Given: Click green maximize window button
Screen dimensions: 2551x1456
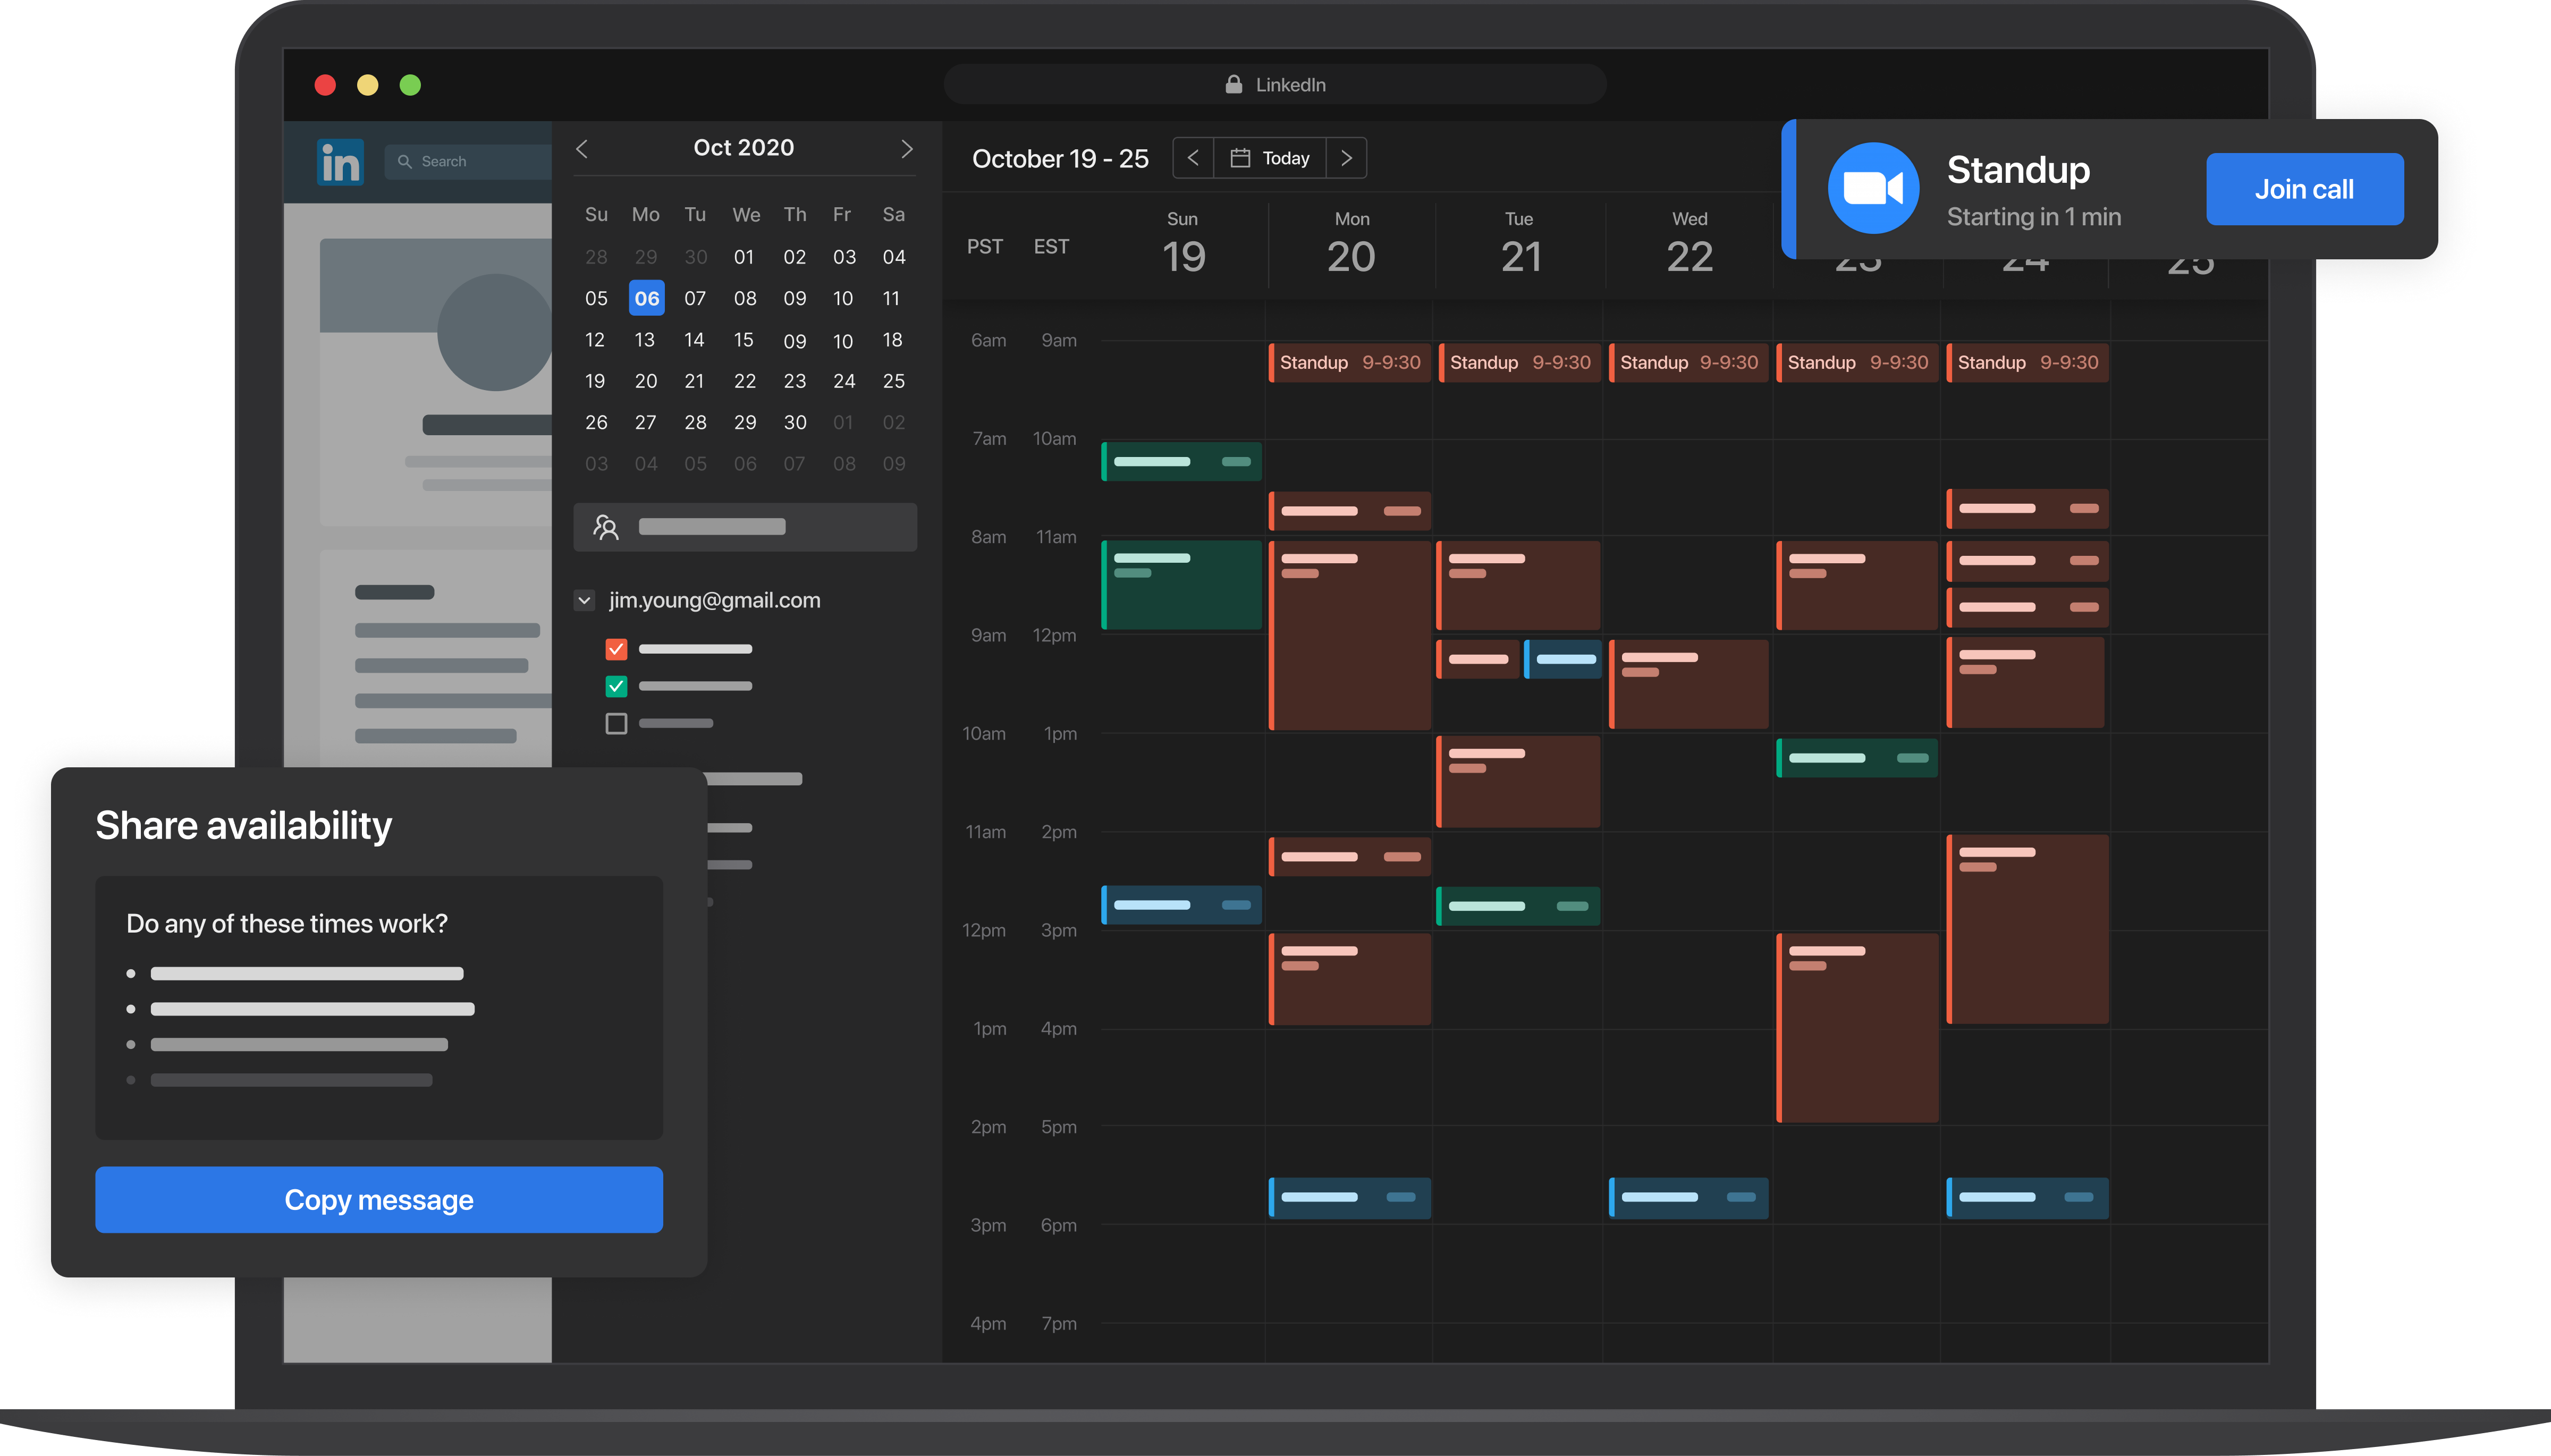Looking at the screenshot, I should point(410,85).
